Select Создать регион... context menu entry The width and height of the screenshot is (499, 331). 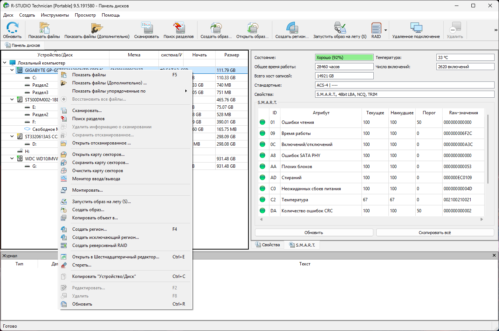125,229
